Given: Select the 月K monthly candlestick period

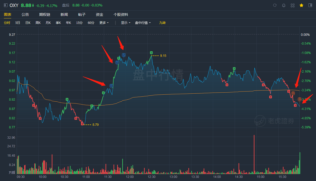Looking at the screenshot, I should (48, 23).
